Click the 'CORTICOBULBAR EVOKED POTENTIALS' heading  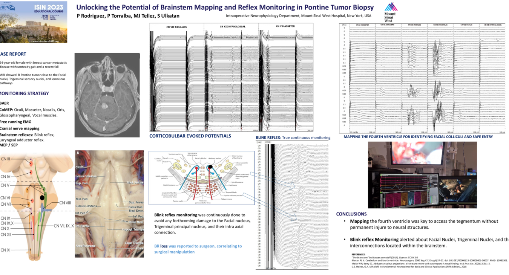[190, 136]
